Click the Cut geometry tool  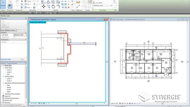pyautogui.click(x=27, y=4)
